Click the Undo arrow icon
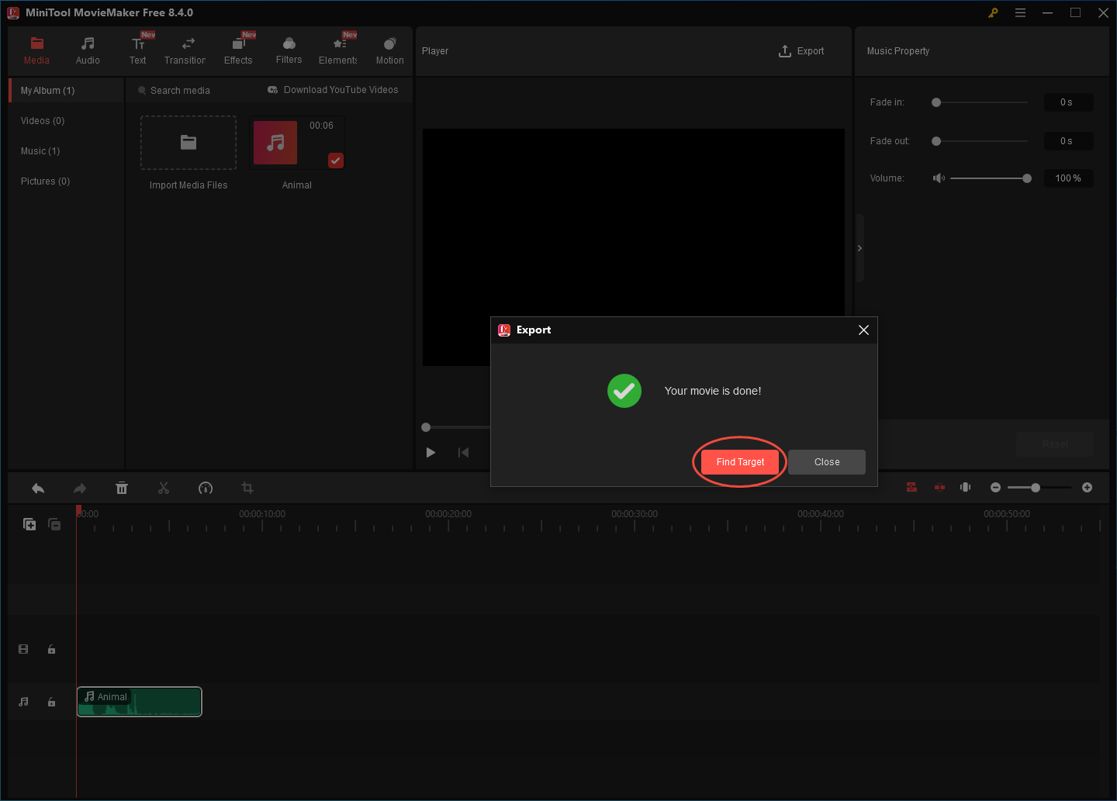This screenshot has height=801, width=1117. (38, 488)
